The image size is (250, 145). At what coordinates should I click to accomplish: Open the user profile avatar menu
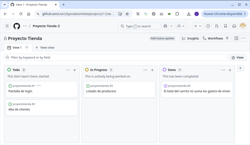point(243,26)
